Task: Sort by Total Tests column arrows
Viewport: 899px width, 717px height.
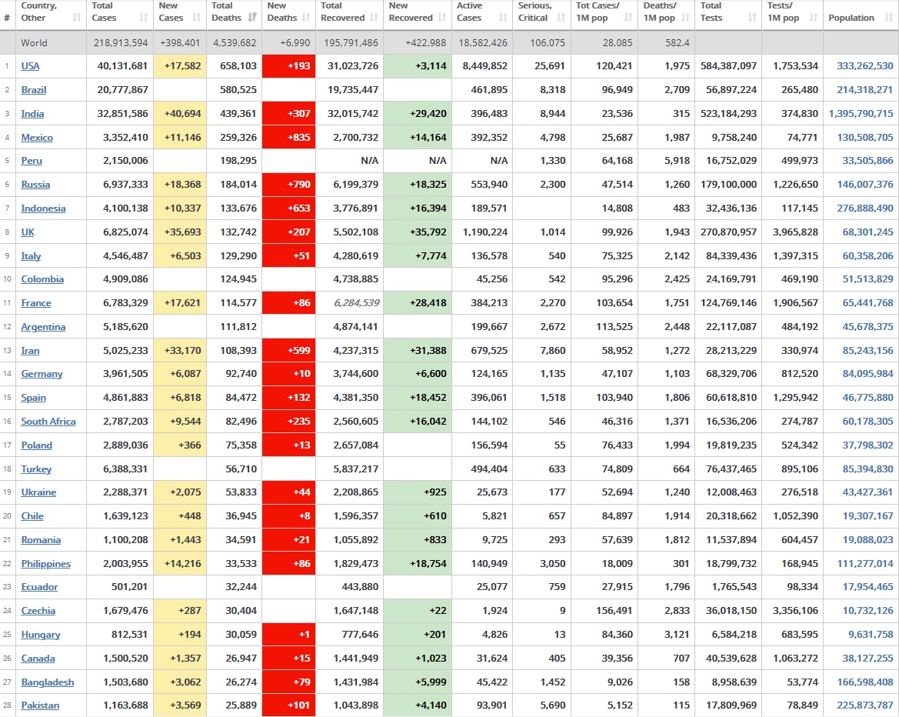Action: 752,18
